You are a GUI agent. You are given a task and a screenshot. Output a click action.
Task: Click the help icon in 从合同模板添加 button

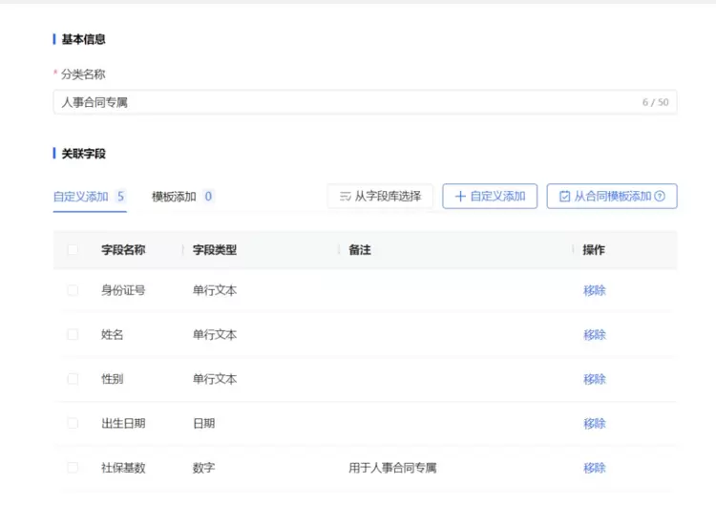[x=660, y=197]
